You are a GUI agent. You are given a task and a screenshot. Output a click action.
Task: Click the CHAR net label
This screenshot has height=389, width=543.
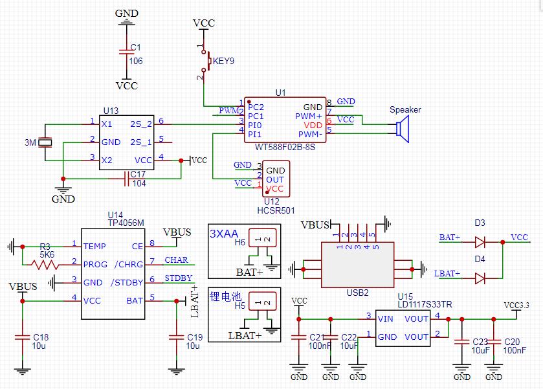[176, 260]
